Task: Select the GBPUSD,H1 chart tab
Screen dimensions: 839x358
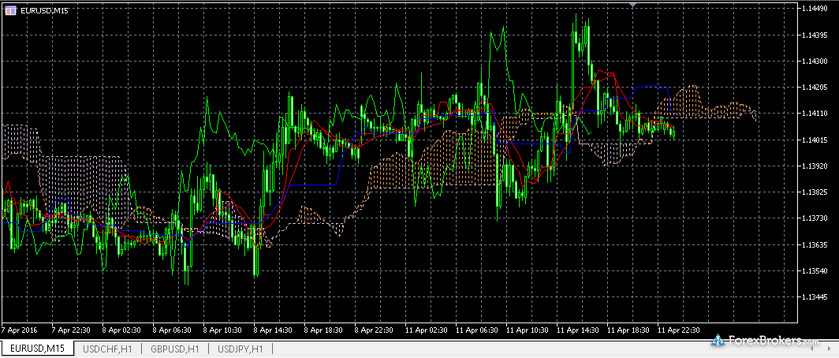Action: 175,348
